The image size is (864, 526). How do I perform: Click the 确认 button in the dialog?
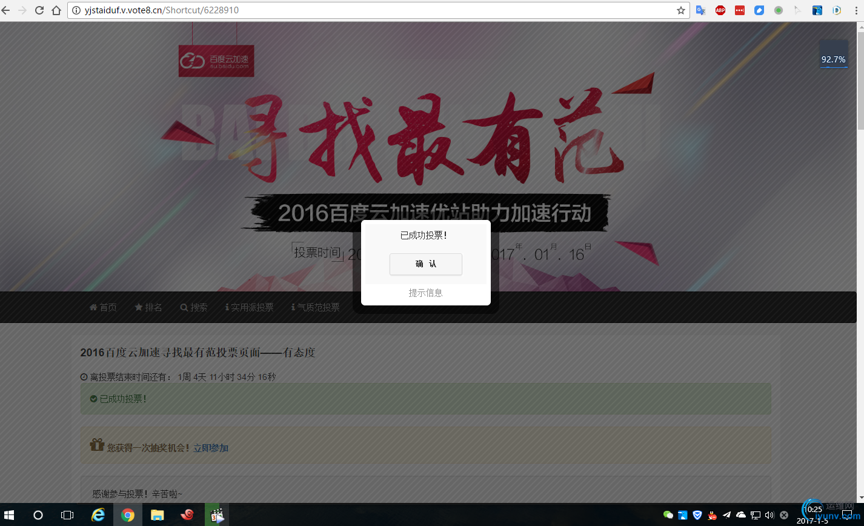(426, 264)
